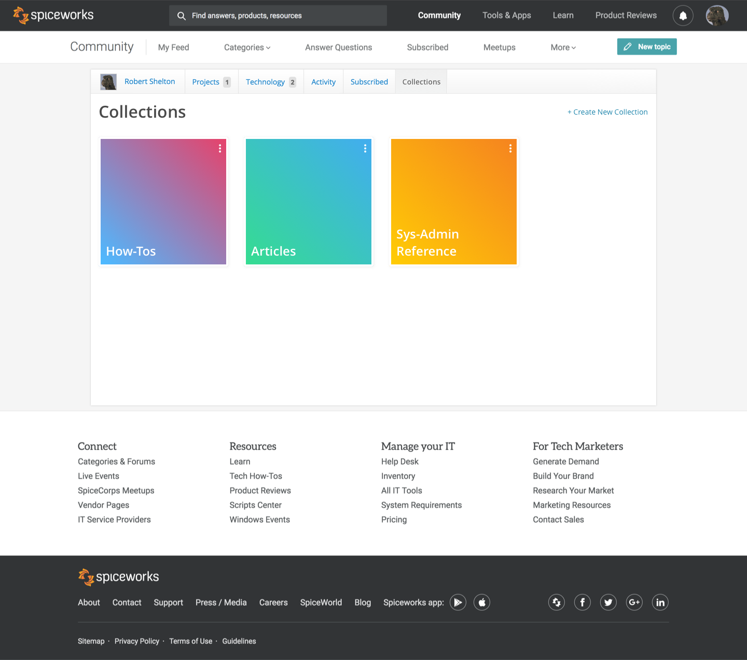Click the search magnifier icon
747x660 pixels.
181,16
